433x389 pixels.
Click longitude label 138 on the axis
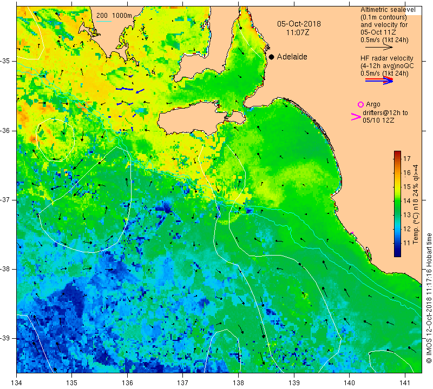pyautogui.click(x=238, y=383)
